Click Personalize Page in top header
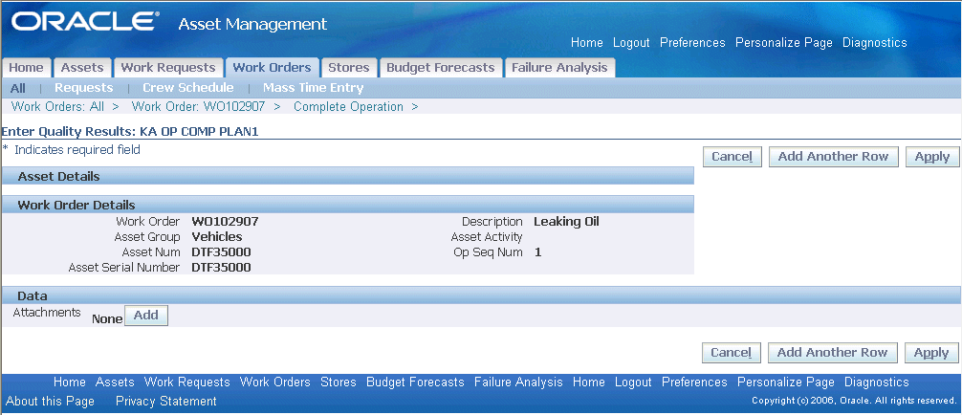The image size is (962, 415). pos(784,42)
